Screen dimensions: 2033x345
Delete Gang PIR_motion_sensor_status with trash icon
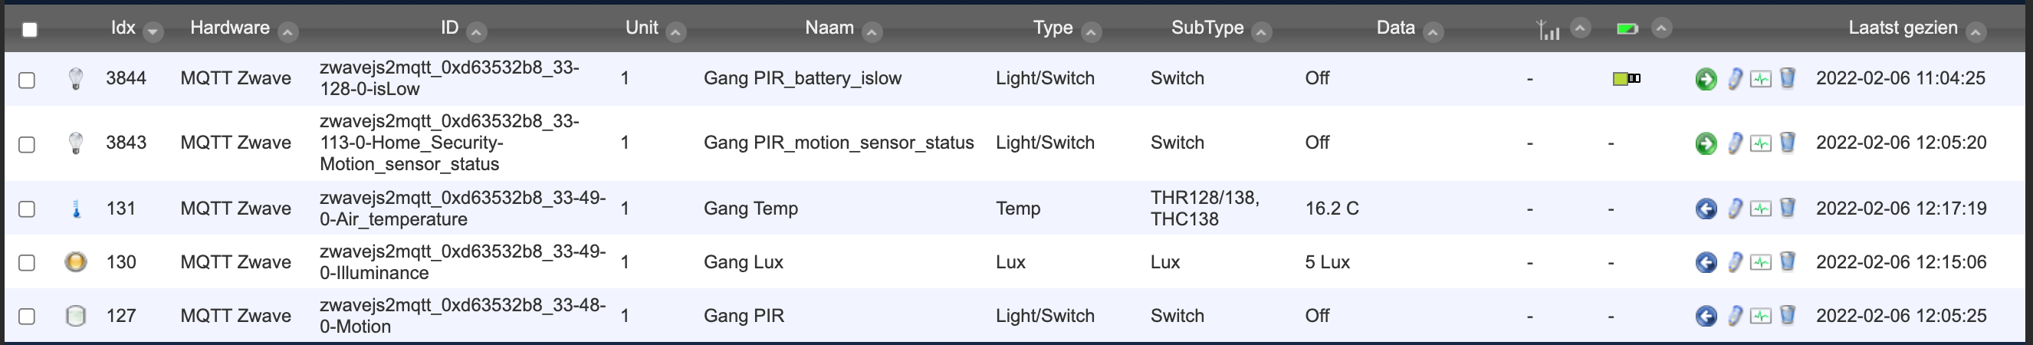pos(1788,142)
